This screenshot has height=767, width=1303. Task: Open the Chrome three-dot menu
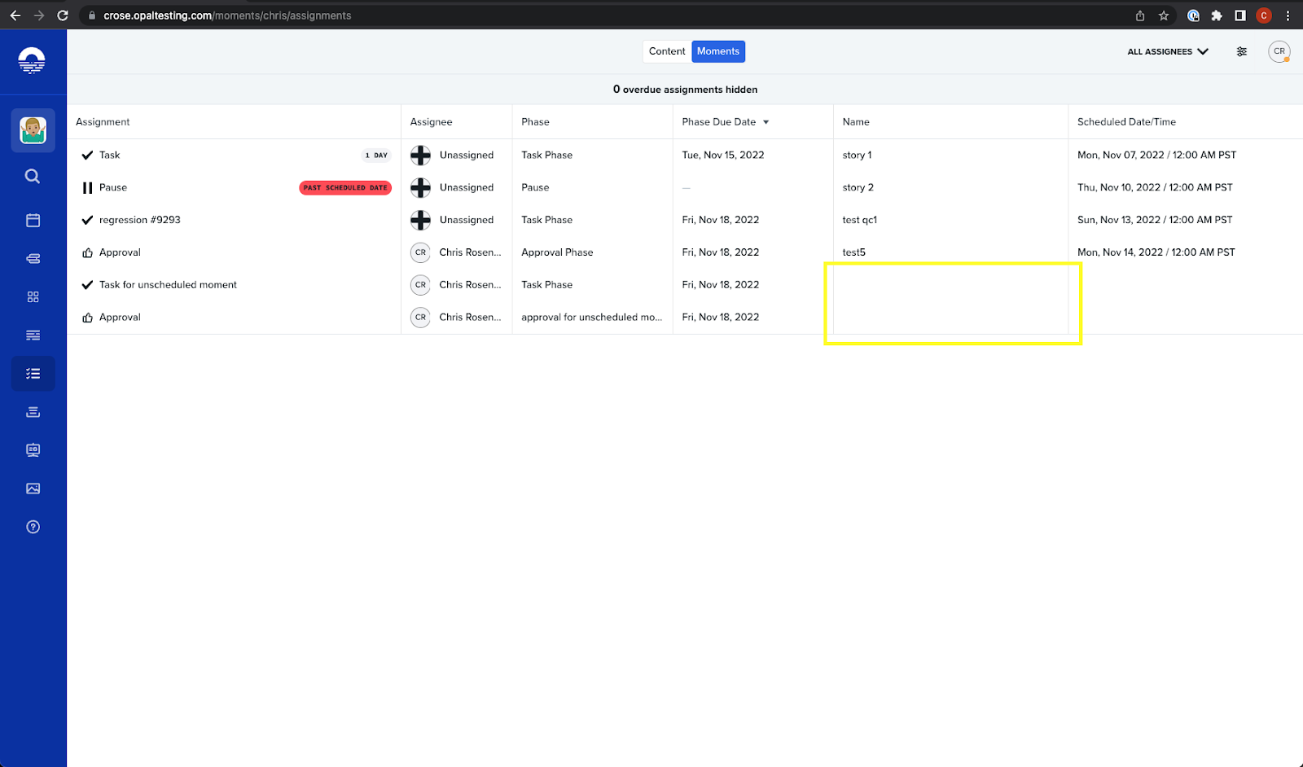[1288, 15]
